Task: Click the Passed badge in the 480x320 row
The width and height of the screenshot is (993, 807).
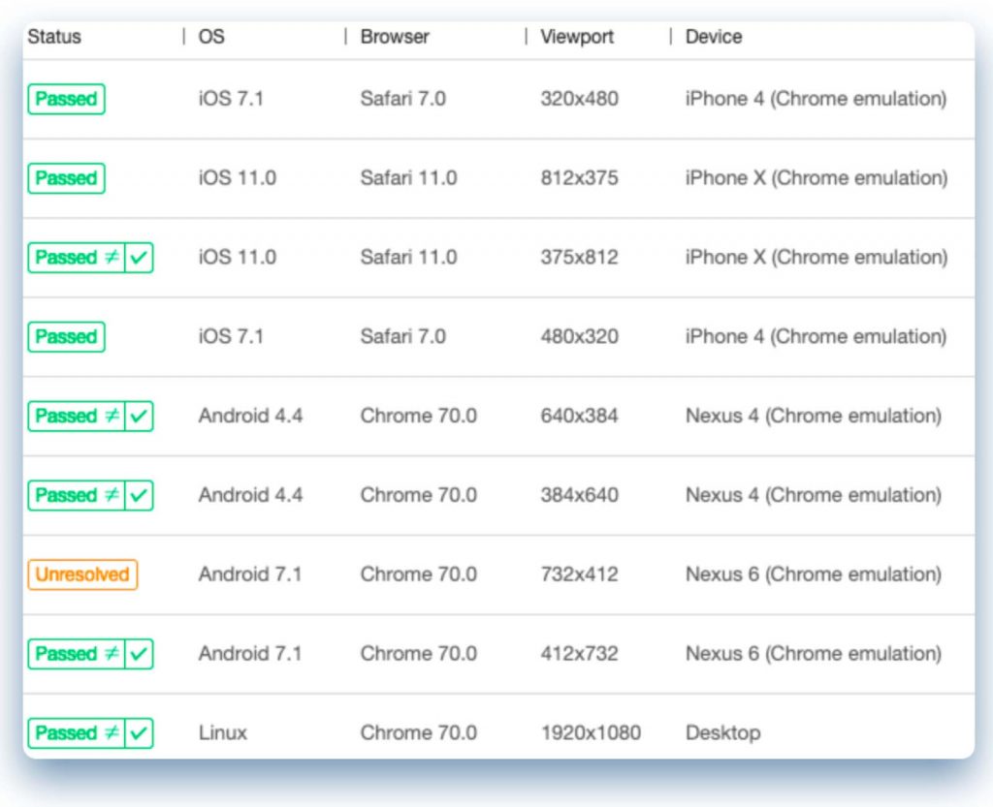Action: (66, 337)
